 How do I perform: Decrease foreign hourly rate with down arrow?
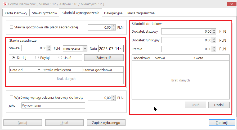[x=113, y=29]
